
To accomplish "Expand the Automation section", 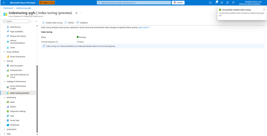I will (x=5, y=129).
